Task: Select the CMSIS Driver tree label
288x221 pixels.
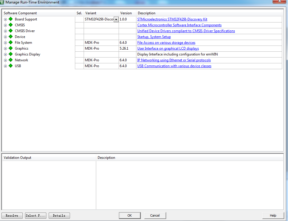Action: 25,31
